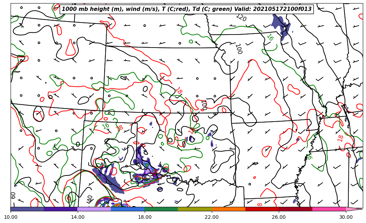366x223 pixels.
Task: Click the 30.00 colorbar tick label
Action: 346,217
